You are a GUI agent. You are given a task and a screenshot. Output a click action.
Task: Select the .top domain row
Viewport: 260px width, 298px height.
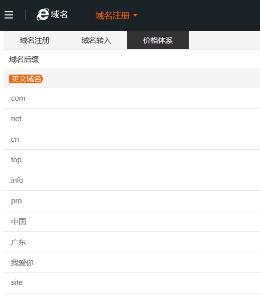point(132,160)
